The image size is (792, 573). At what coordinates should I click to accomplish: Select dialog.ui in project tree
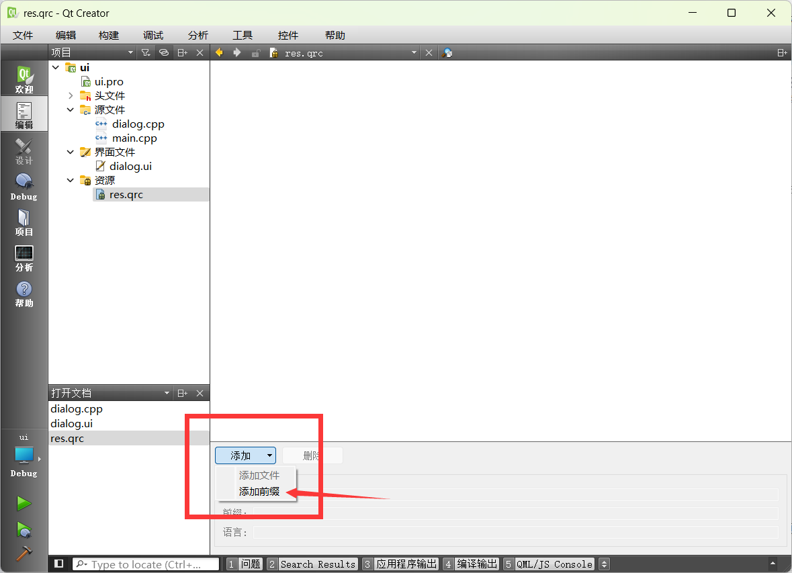pyautogui.click(x=130, y=166)
